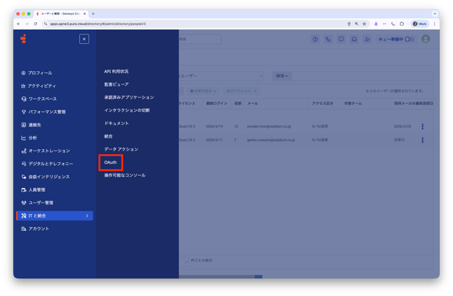
Task: Click the Genesys logo in the sidebar
Action: click(x=24, y=39)
